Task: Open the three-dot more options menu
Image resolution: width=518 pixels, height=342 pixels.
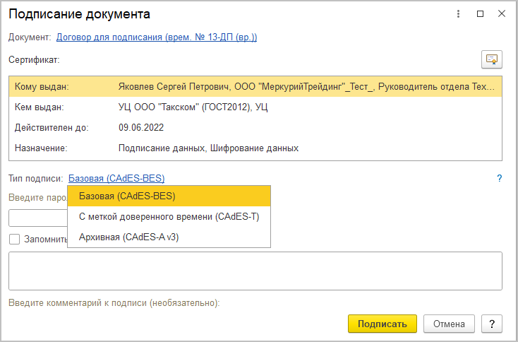Action: pyautogui.click(x=458, y=14)
